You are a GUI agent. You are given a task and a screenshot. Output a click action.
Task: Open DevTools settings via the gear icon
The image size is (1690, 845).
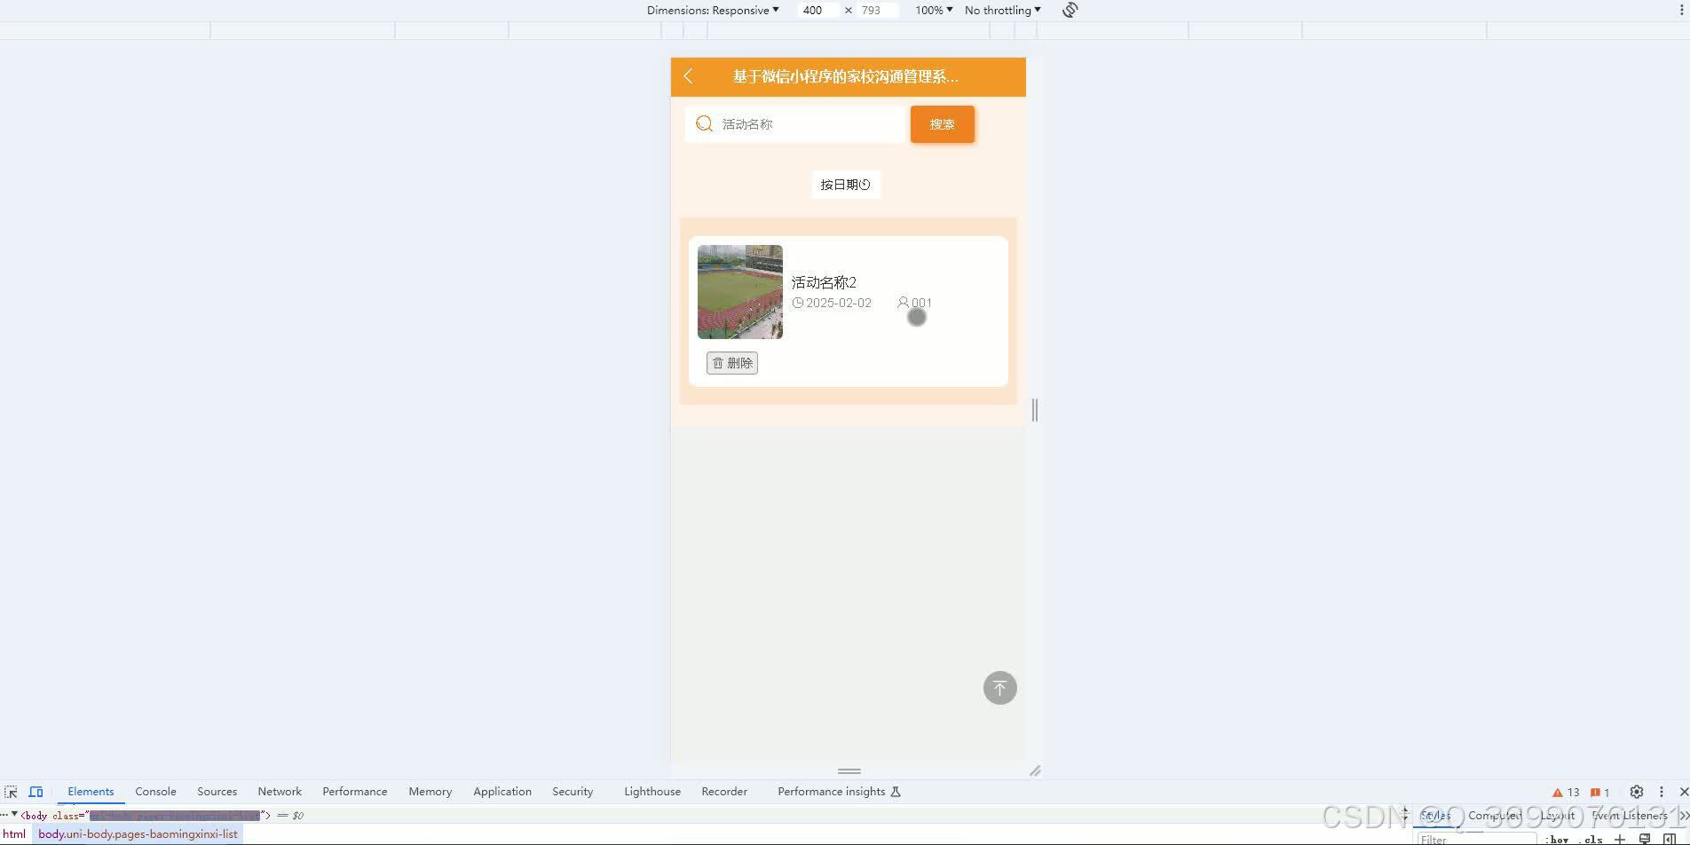tap(1636, 791)
